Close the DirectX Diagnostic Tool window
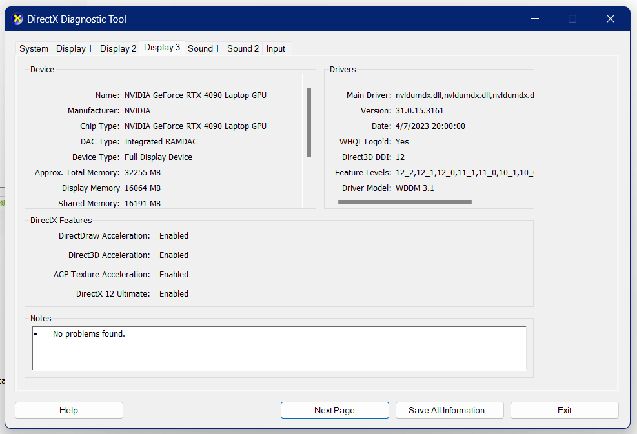637x434 pixels. point(610,19)
